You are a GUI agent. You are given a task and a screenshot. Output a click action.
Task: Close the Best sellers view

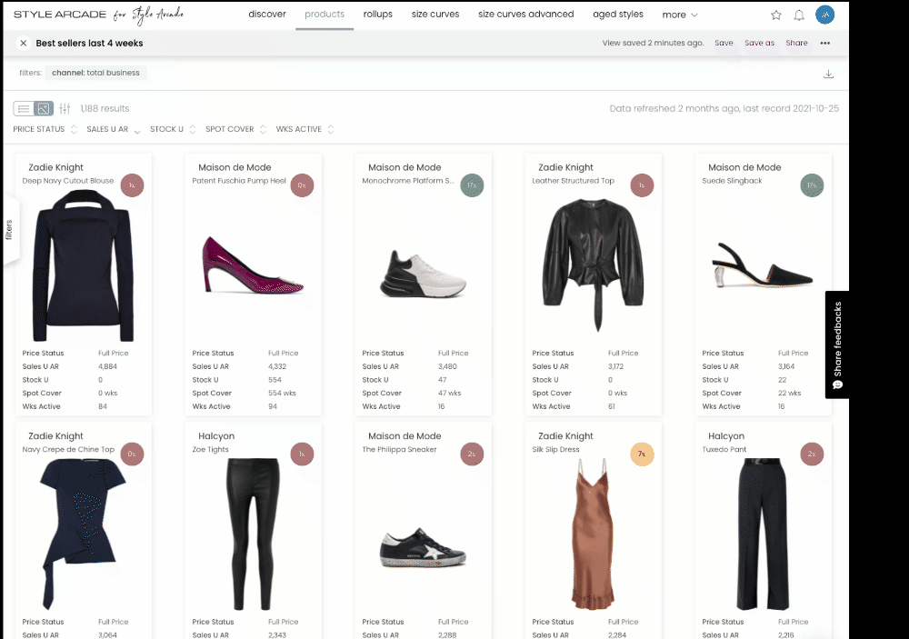pos(24,43)
